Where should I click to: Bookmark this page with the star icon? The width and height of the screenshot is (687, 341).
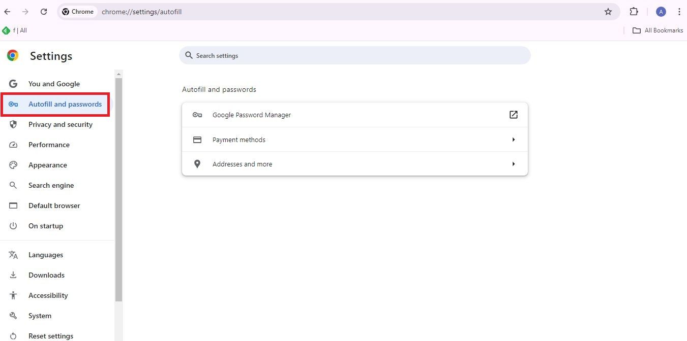pyautogui.click(x=608, y=12)
